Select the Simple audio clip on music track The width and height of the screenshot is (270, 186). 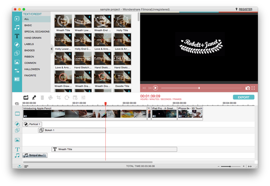[x=35, y=155]
